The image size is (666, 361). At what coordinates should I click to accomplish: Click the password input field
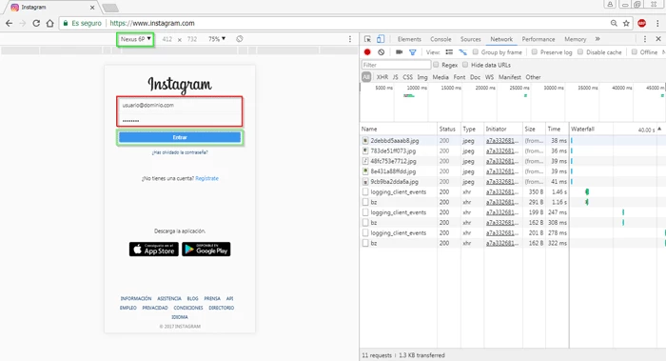tap(180, 120)
